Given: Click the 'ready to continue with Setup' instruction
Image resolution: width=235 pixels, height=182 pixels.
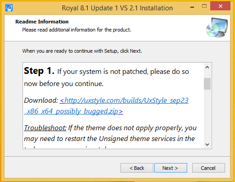Looking at the screenshot, I should 82,51.
